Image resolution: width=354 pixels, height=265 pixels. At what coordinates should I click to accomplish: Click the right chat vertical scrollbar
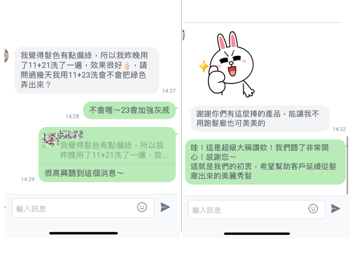tap(347, 165)
